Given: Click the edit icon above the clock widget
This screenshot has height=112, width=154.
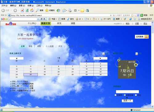Looking at the screenshot, I should pyautogui.click(x=137, y=54).
